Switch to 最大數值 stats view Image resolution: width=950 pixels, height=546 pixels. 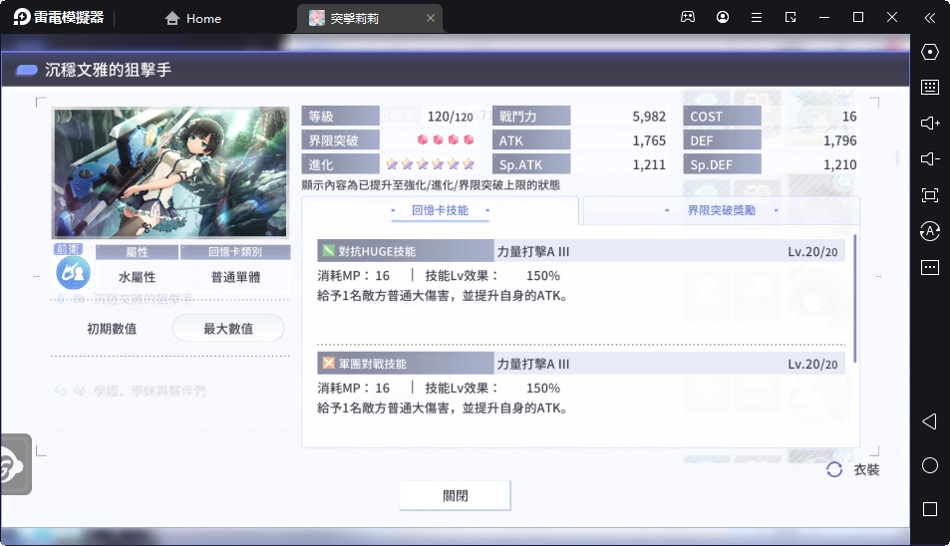coord(228,328)
